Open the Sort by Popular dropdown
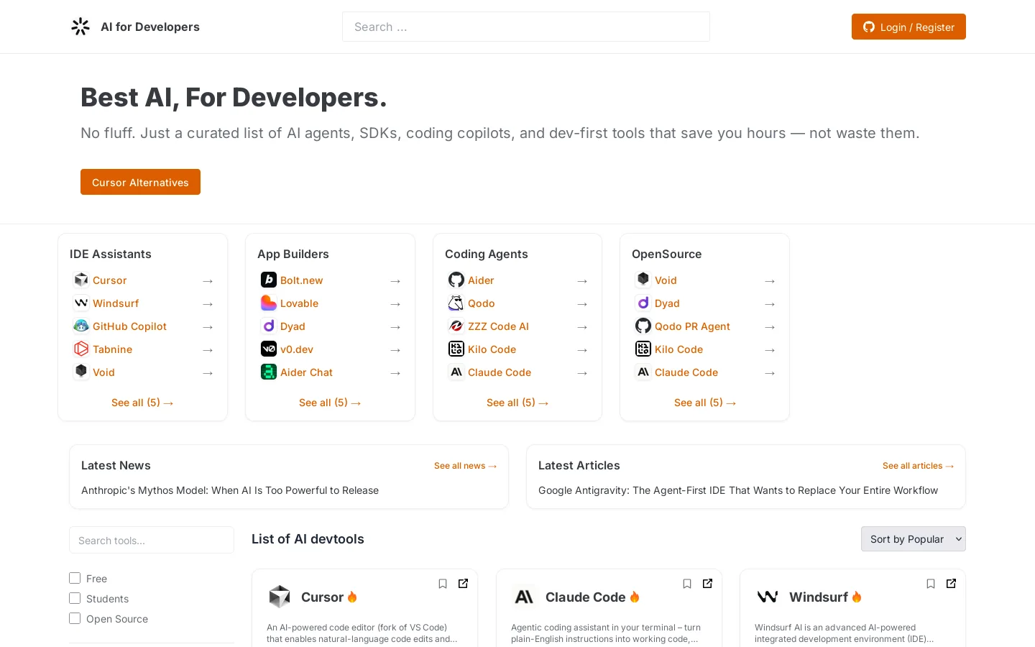1035x647 pixels. click(x=913, y=539)
